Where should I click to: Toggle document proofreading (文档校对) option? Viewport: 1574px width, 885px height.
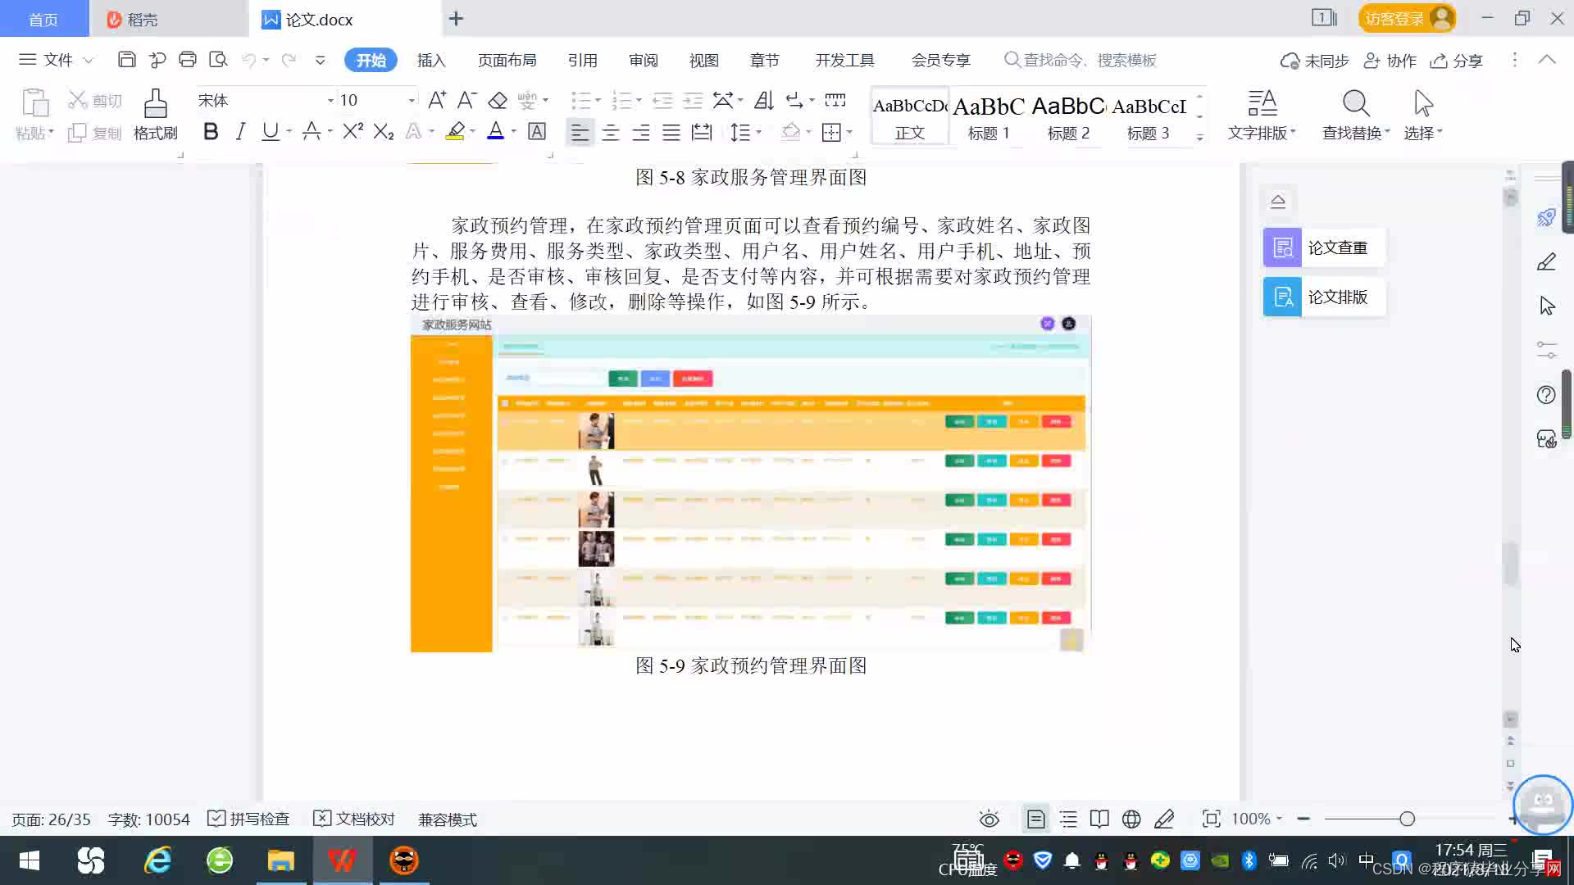tap(355, 819)
